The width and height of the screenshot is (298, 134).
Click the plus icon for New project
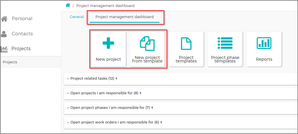click(108, 43)
